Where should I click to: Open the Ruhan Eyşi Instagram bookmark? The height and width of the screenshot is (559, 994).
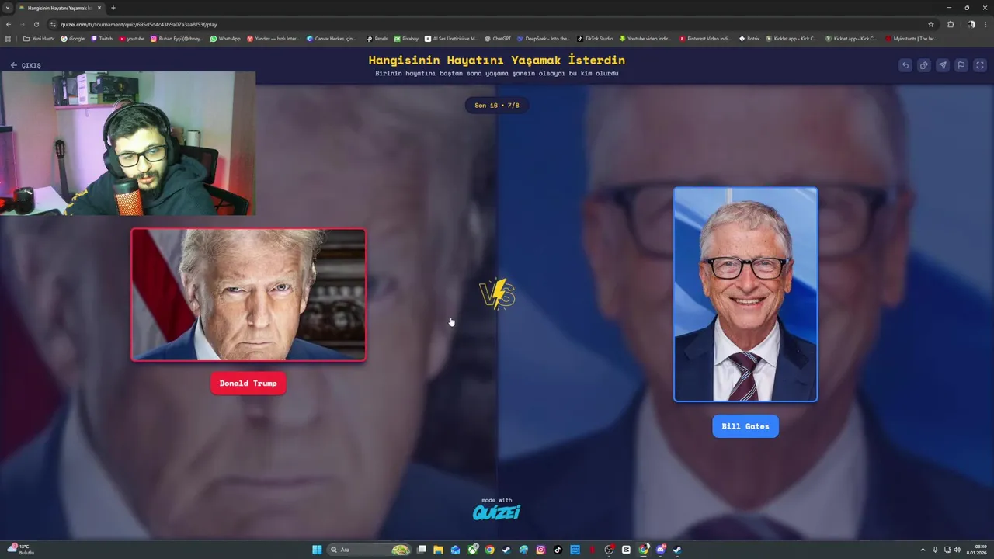click(177, 38)
